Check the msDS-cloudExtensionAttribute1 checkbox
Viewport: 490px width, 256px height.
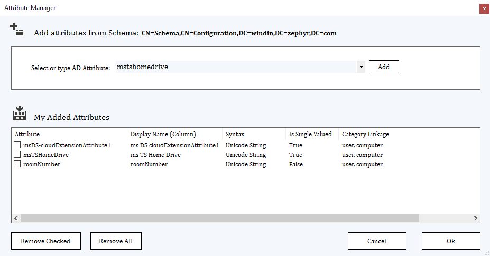tap(17, 145)
